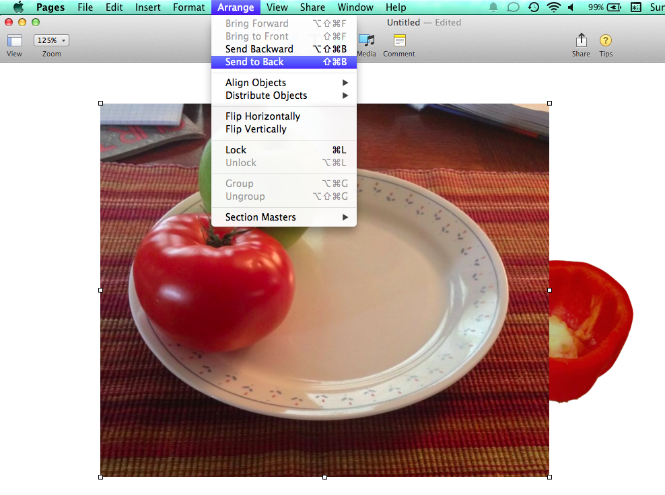Open the View options in the toolbar
The width and height of the screenshot is (665, 495).
coord(14,41)
